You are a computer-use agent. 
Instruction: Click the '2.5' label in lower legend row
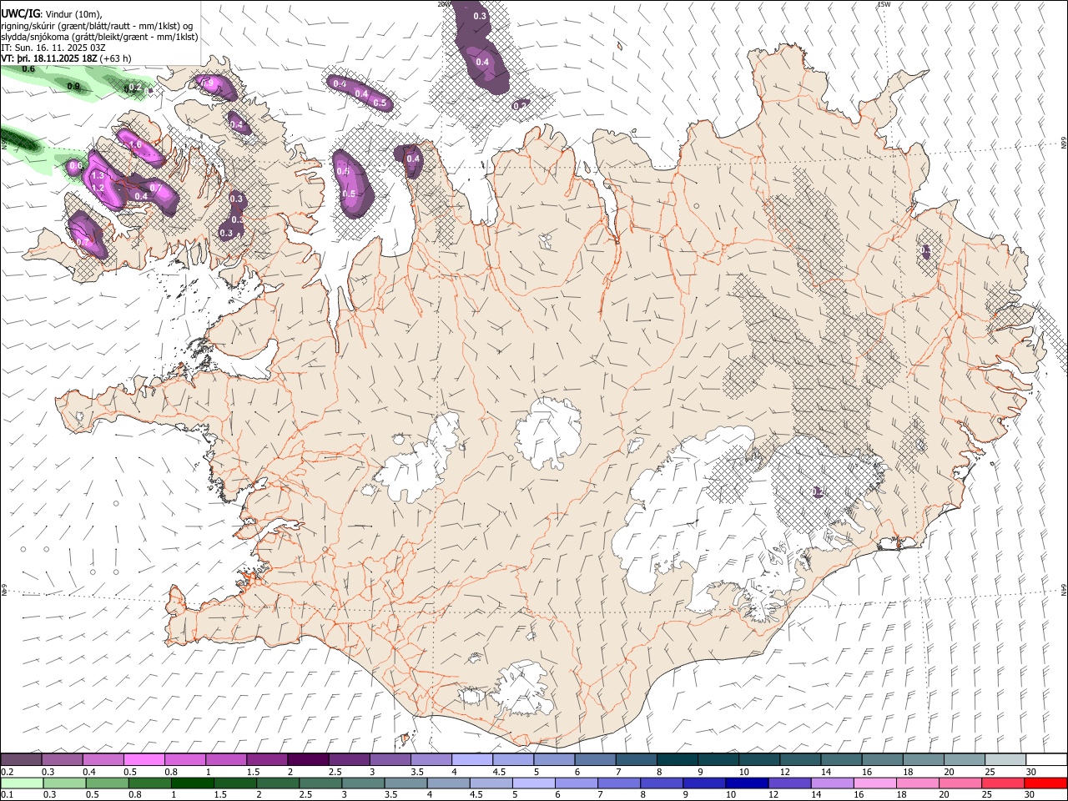click(x=305, y=794)
